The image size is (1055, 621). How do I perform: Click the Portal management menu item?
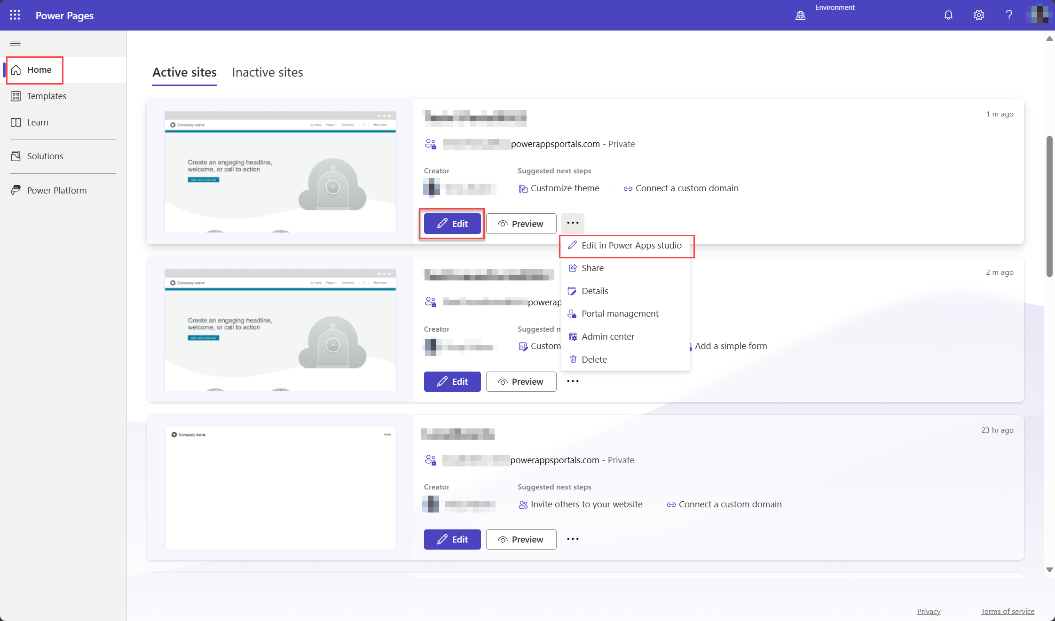pos(620,313)
